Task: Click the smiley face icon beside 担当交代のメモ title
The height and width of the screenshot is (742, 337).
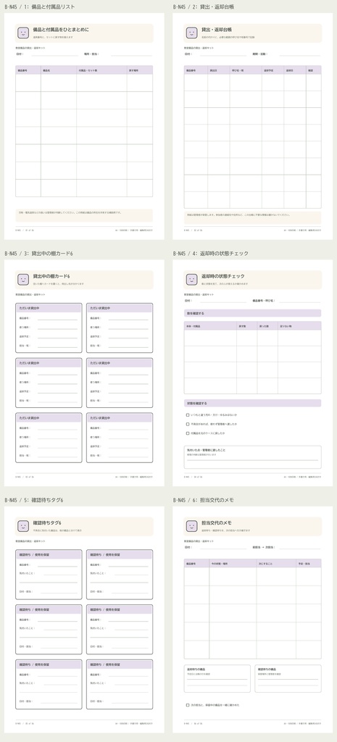Action: pos(192,526)
